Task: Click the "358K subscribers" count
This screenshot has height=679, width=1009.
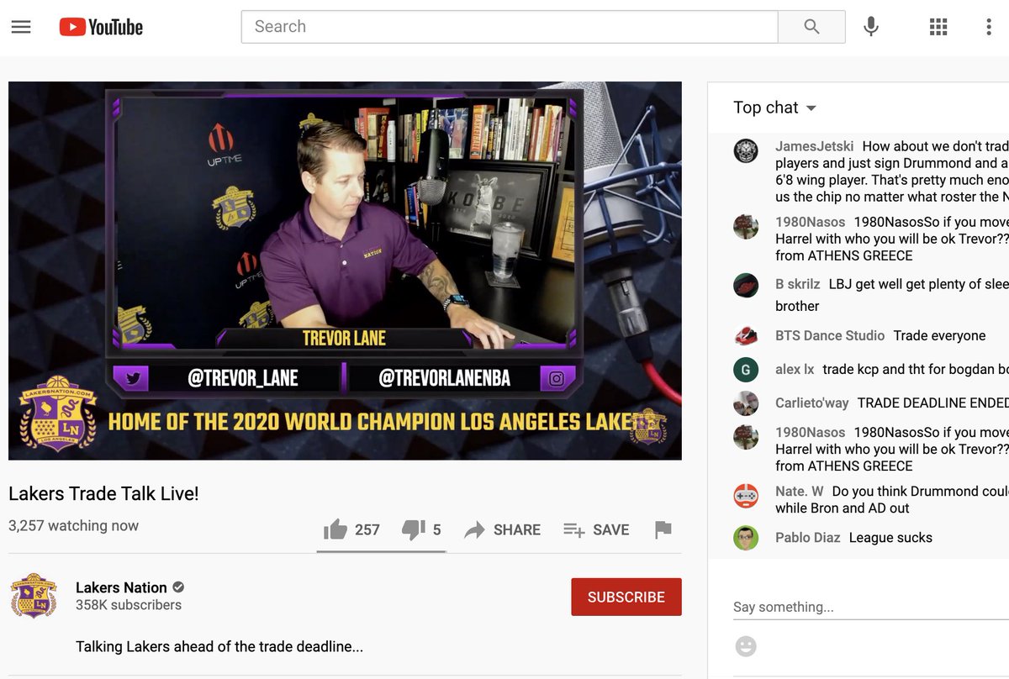Action: coord(129,605)
